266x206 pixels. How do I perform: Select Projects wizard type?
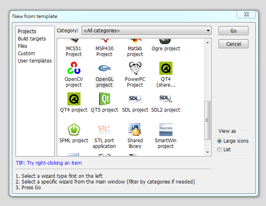click(x=27, y=31)
